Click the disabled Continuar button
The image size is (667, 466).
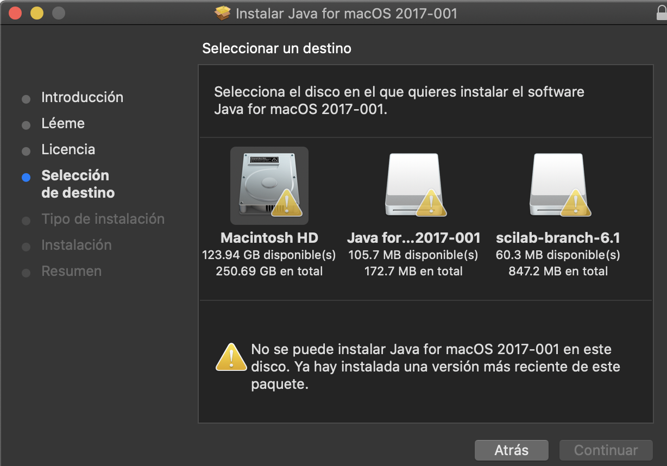[606, 450]
